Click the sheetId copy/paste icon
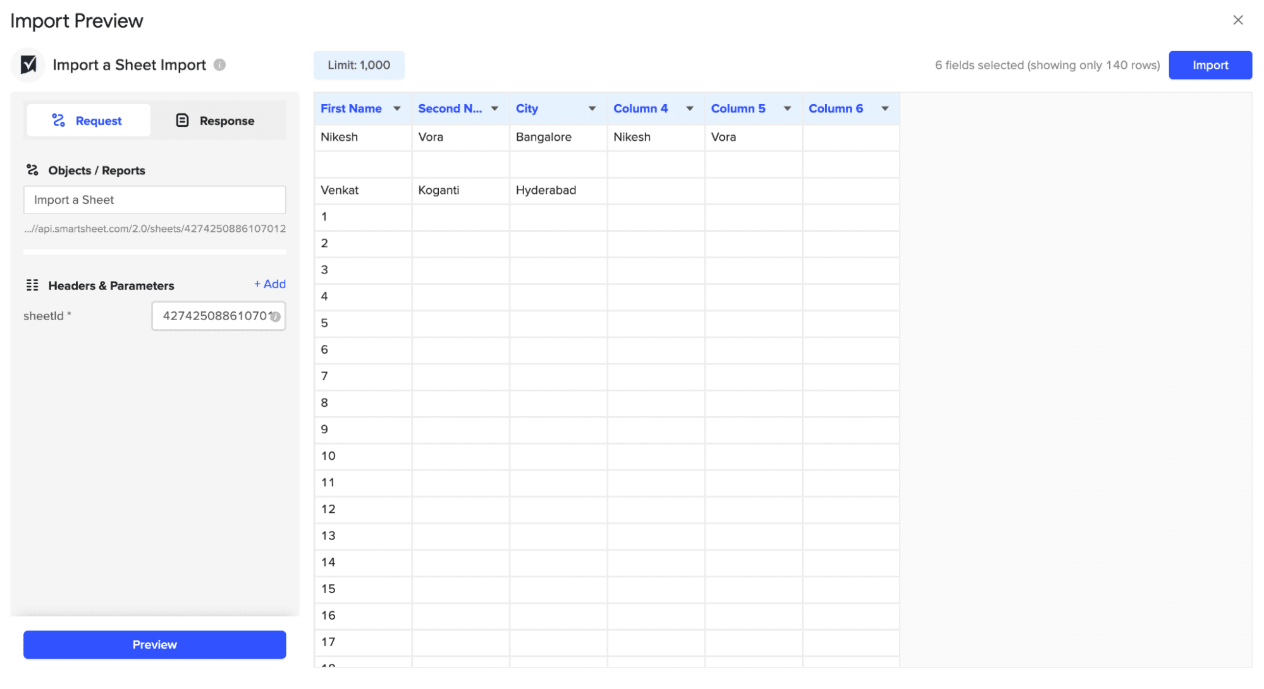Screen dimensions: 1264x689 click(275, 316)
